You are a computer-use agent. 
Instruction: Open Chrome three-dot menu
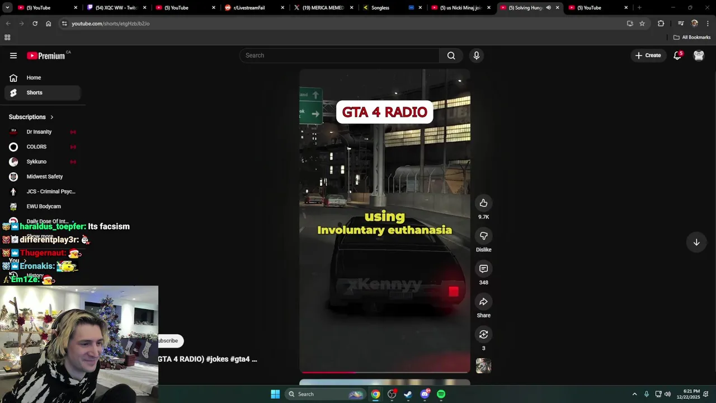pos(708,24)
